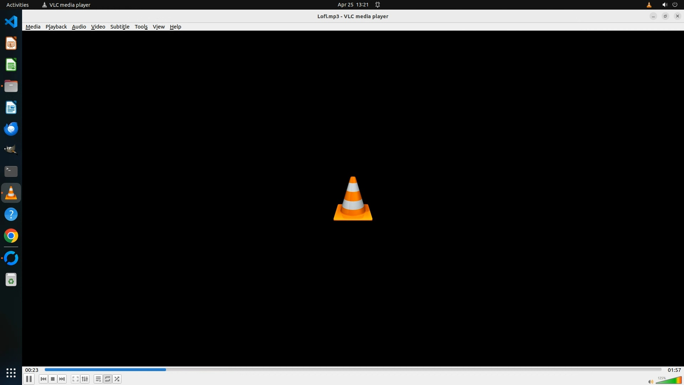Expand the Tools menu
The height and width of the screenshot is (385, 684).
[x=141, y=27]
